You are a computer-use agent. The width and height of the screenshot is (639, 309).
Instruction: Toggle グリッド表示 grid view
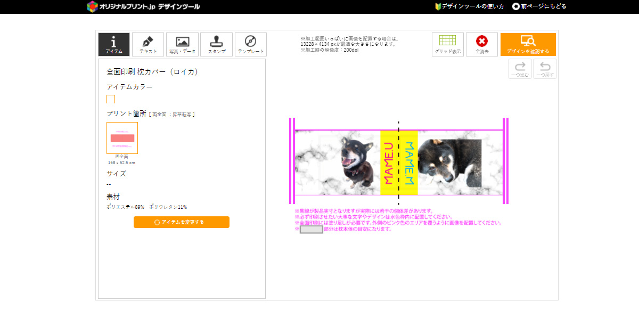(448, 44)
